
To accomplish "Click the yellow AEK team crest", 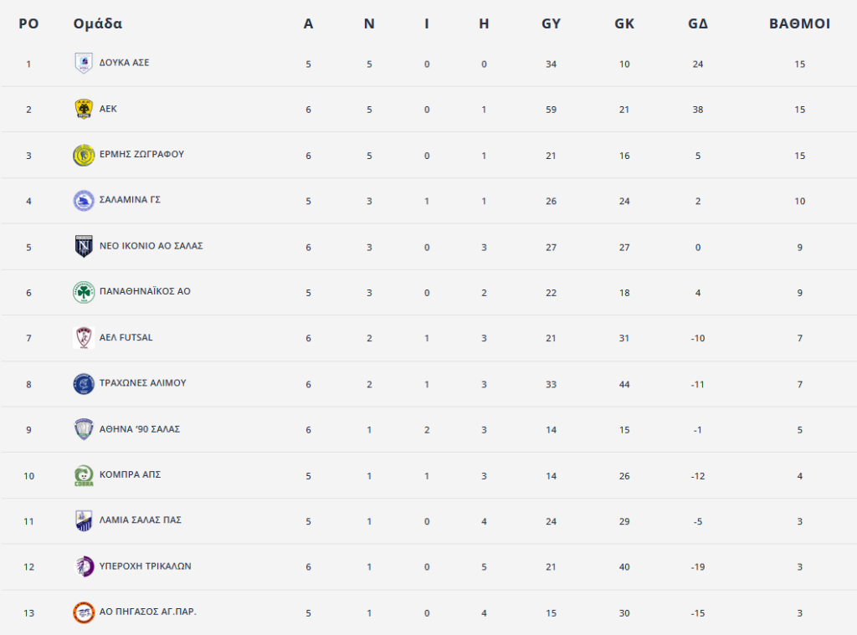I will [x=84, y=109].
